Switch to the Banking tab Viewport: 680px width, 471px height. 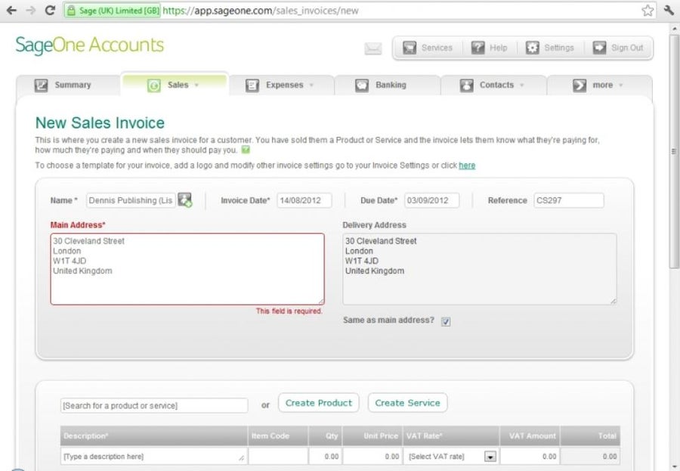click(x=388, y=85)
